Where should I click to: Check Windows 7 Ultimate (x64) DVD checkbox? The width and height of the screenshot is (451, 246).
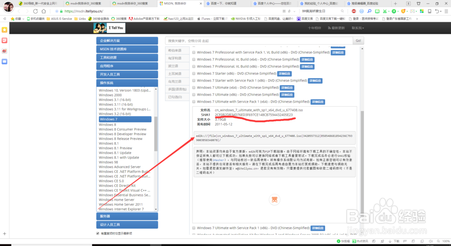[x=194, y=88]
